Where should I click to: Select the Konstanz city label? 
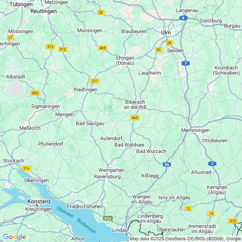[x=39, y=201]
